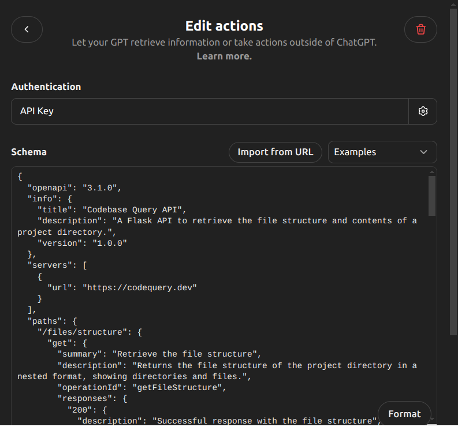Click the chevron in the Examples dropdown
458x427 pixels.
[x=424, y=152]
